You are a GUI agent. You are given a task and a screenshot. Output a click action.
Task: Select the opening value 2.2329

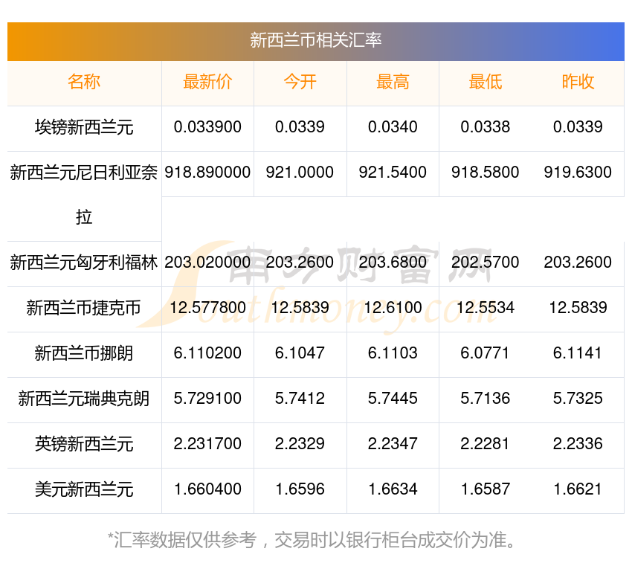[x=300, y=443]
